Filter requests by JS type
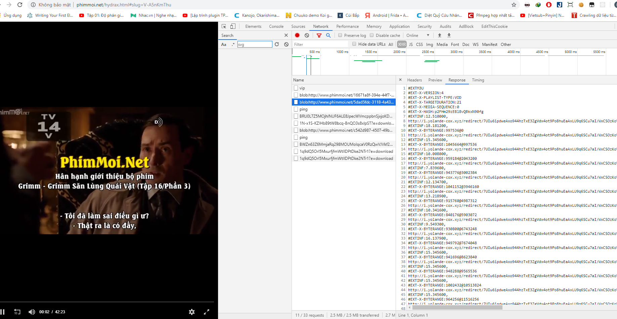This screenshot has width=617, height=319. point(411,44)
